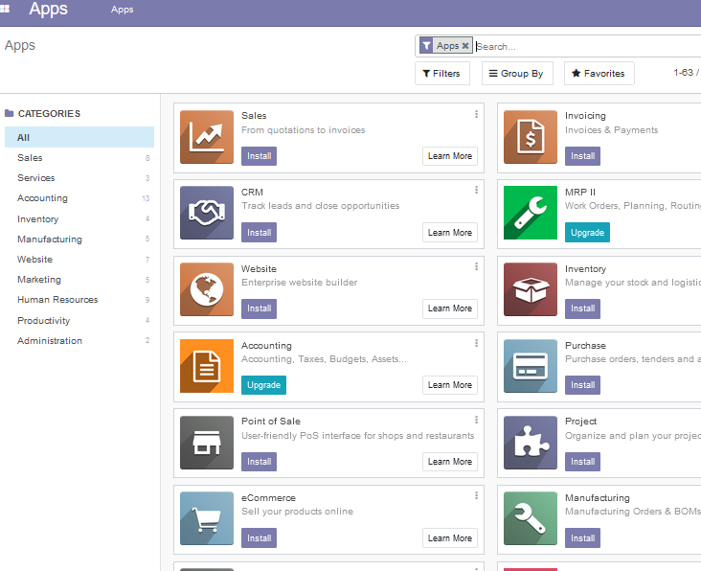Click the funnel icon in search facet
The image size is (701, 571).
click(426, 45)
